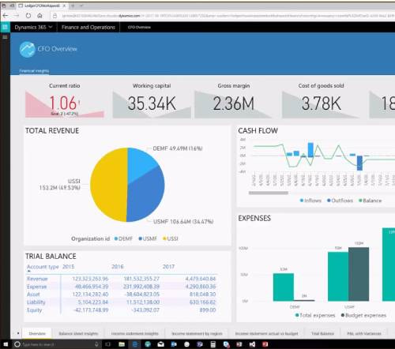Viewport: 395px width, 349px height.
Task: Reload the page with the refresh icon
Action: click(28, 16)
